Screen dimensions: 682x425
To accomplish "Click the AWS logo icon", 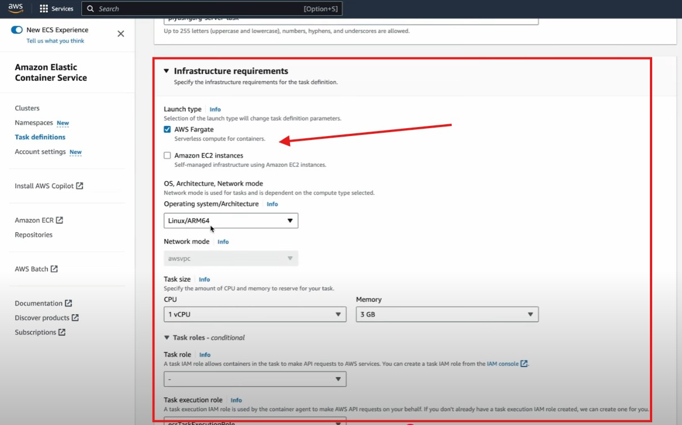I will (15, 8).
